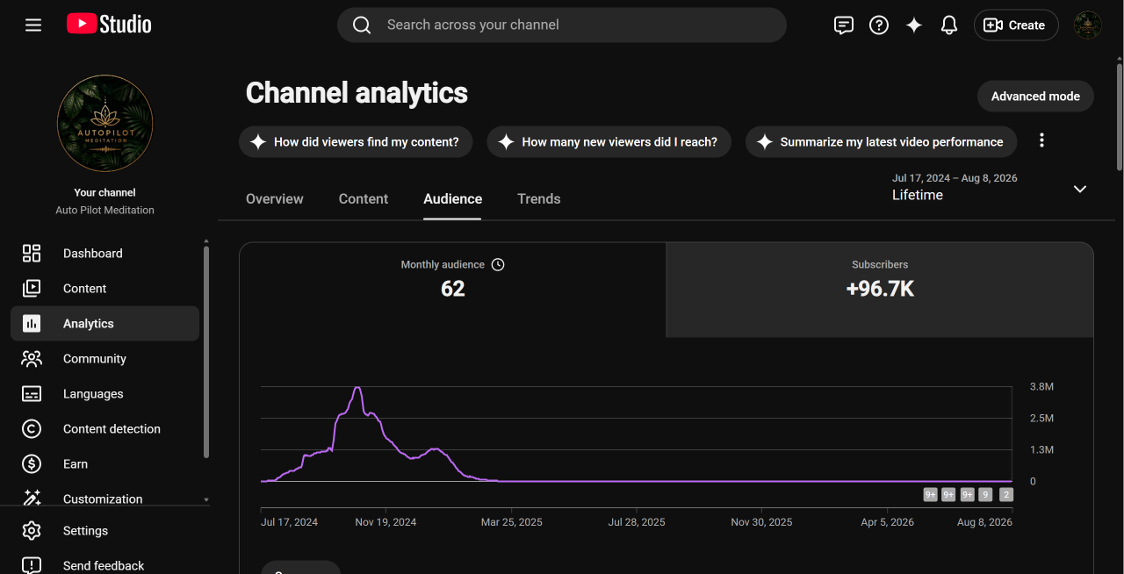Switch to the Overview tab
This screenshot has height=574, width=1124.
(275, 199)
